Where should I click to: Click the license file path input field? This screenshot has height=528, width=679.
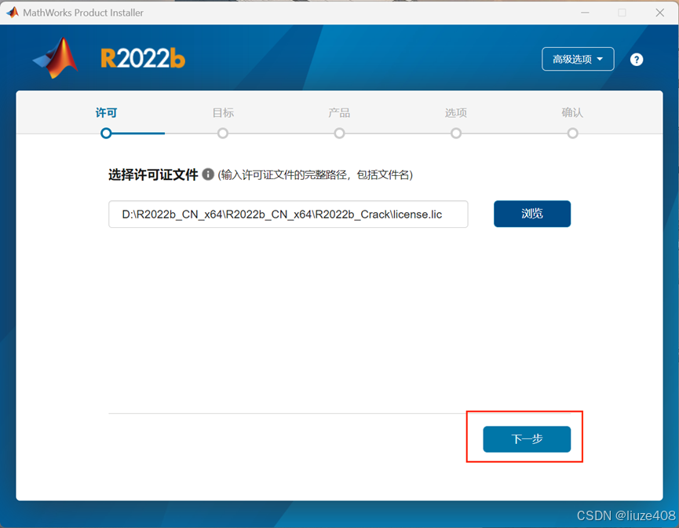click(x=288, y=213)
